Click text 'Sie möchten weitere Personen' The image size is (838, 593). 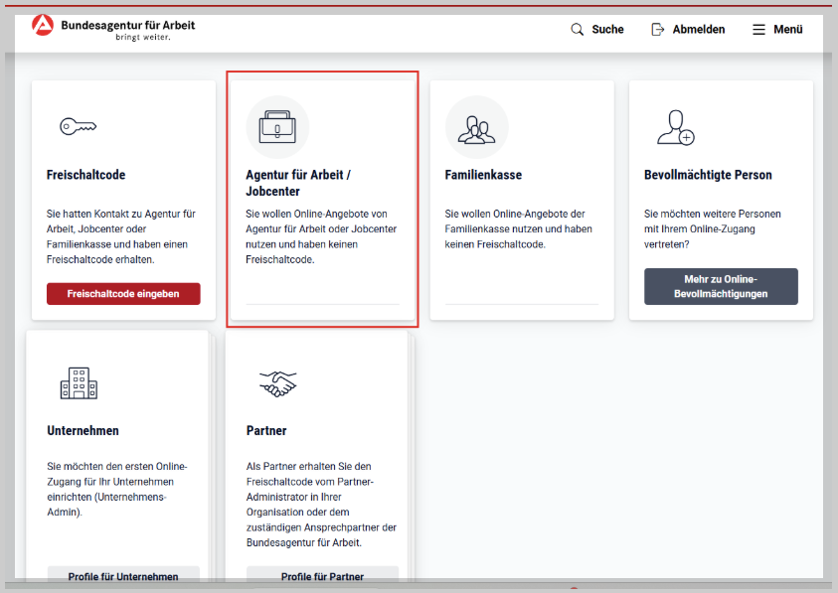point(713,228)
